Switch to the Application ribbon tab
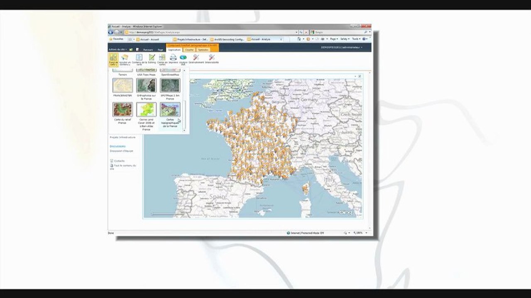The height and width of the screenshot is (298, 531). point(174,50)
